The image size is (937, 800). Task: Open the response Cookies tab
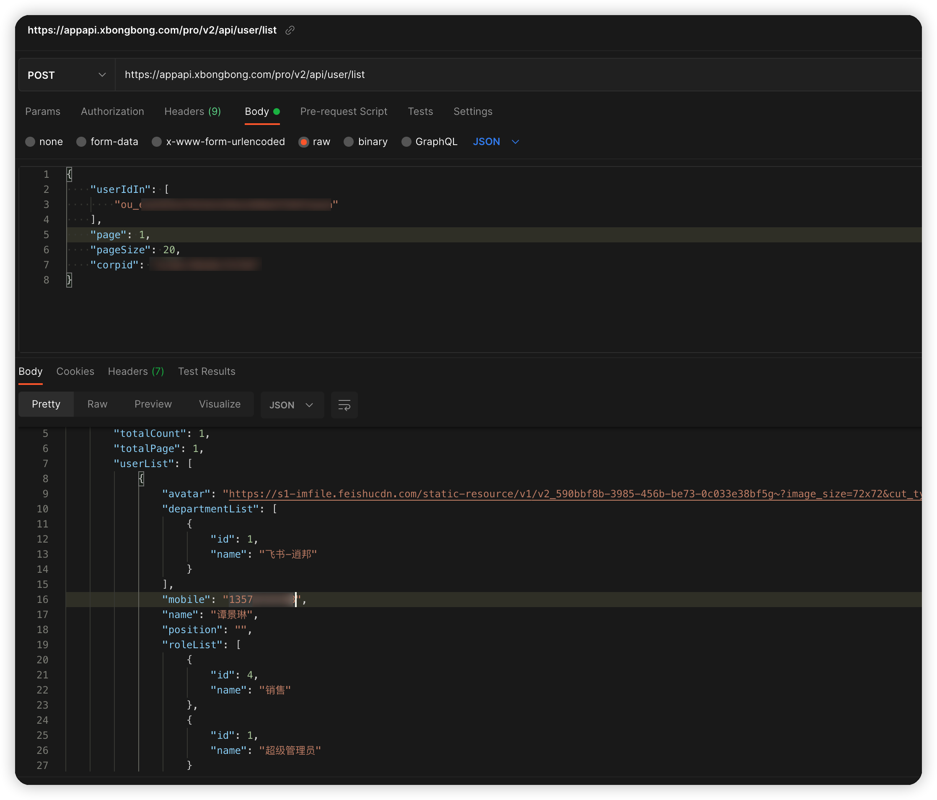click(x=75, y=371)
